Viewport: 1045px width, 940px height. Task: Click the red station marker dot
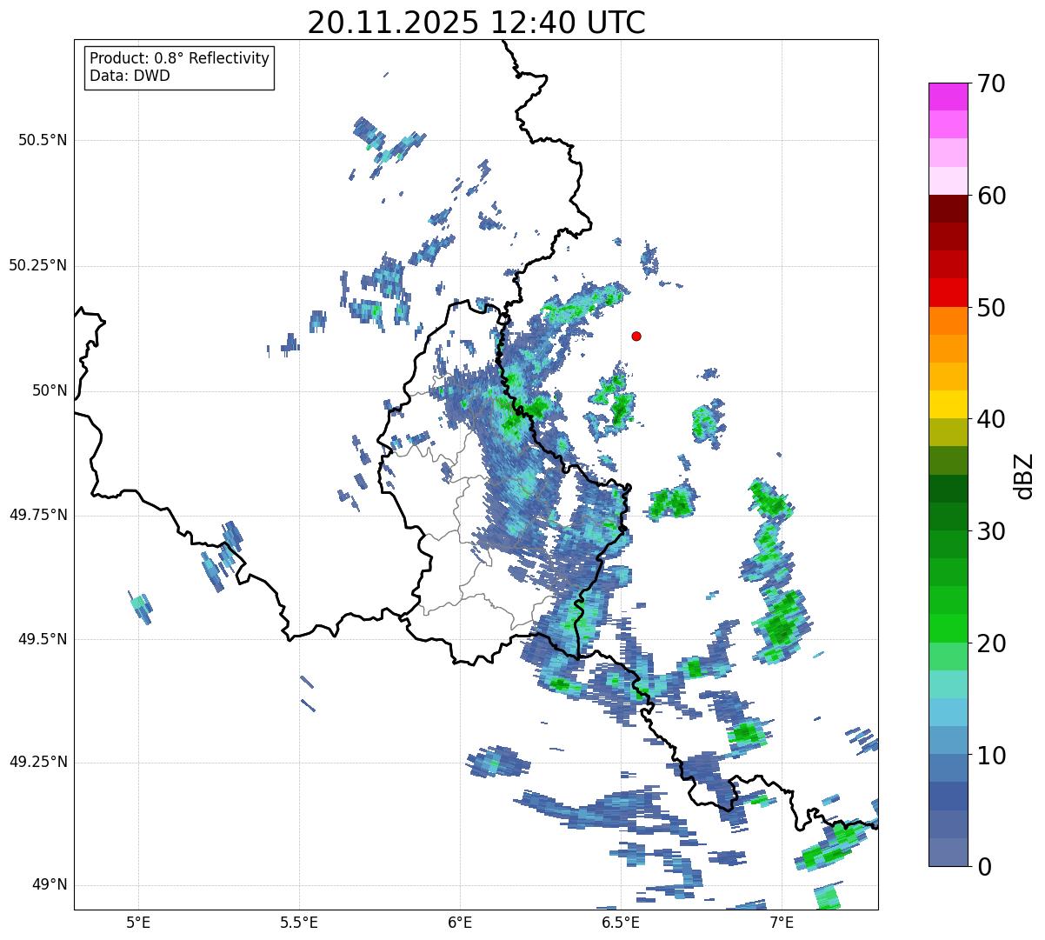pos(636,336)
